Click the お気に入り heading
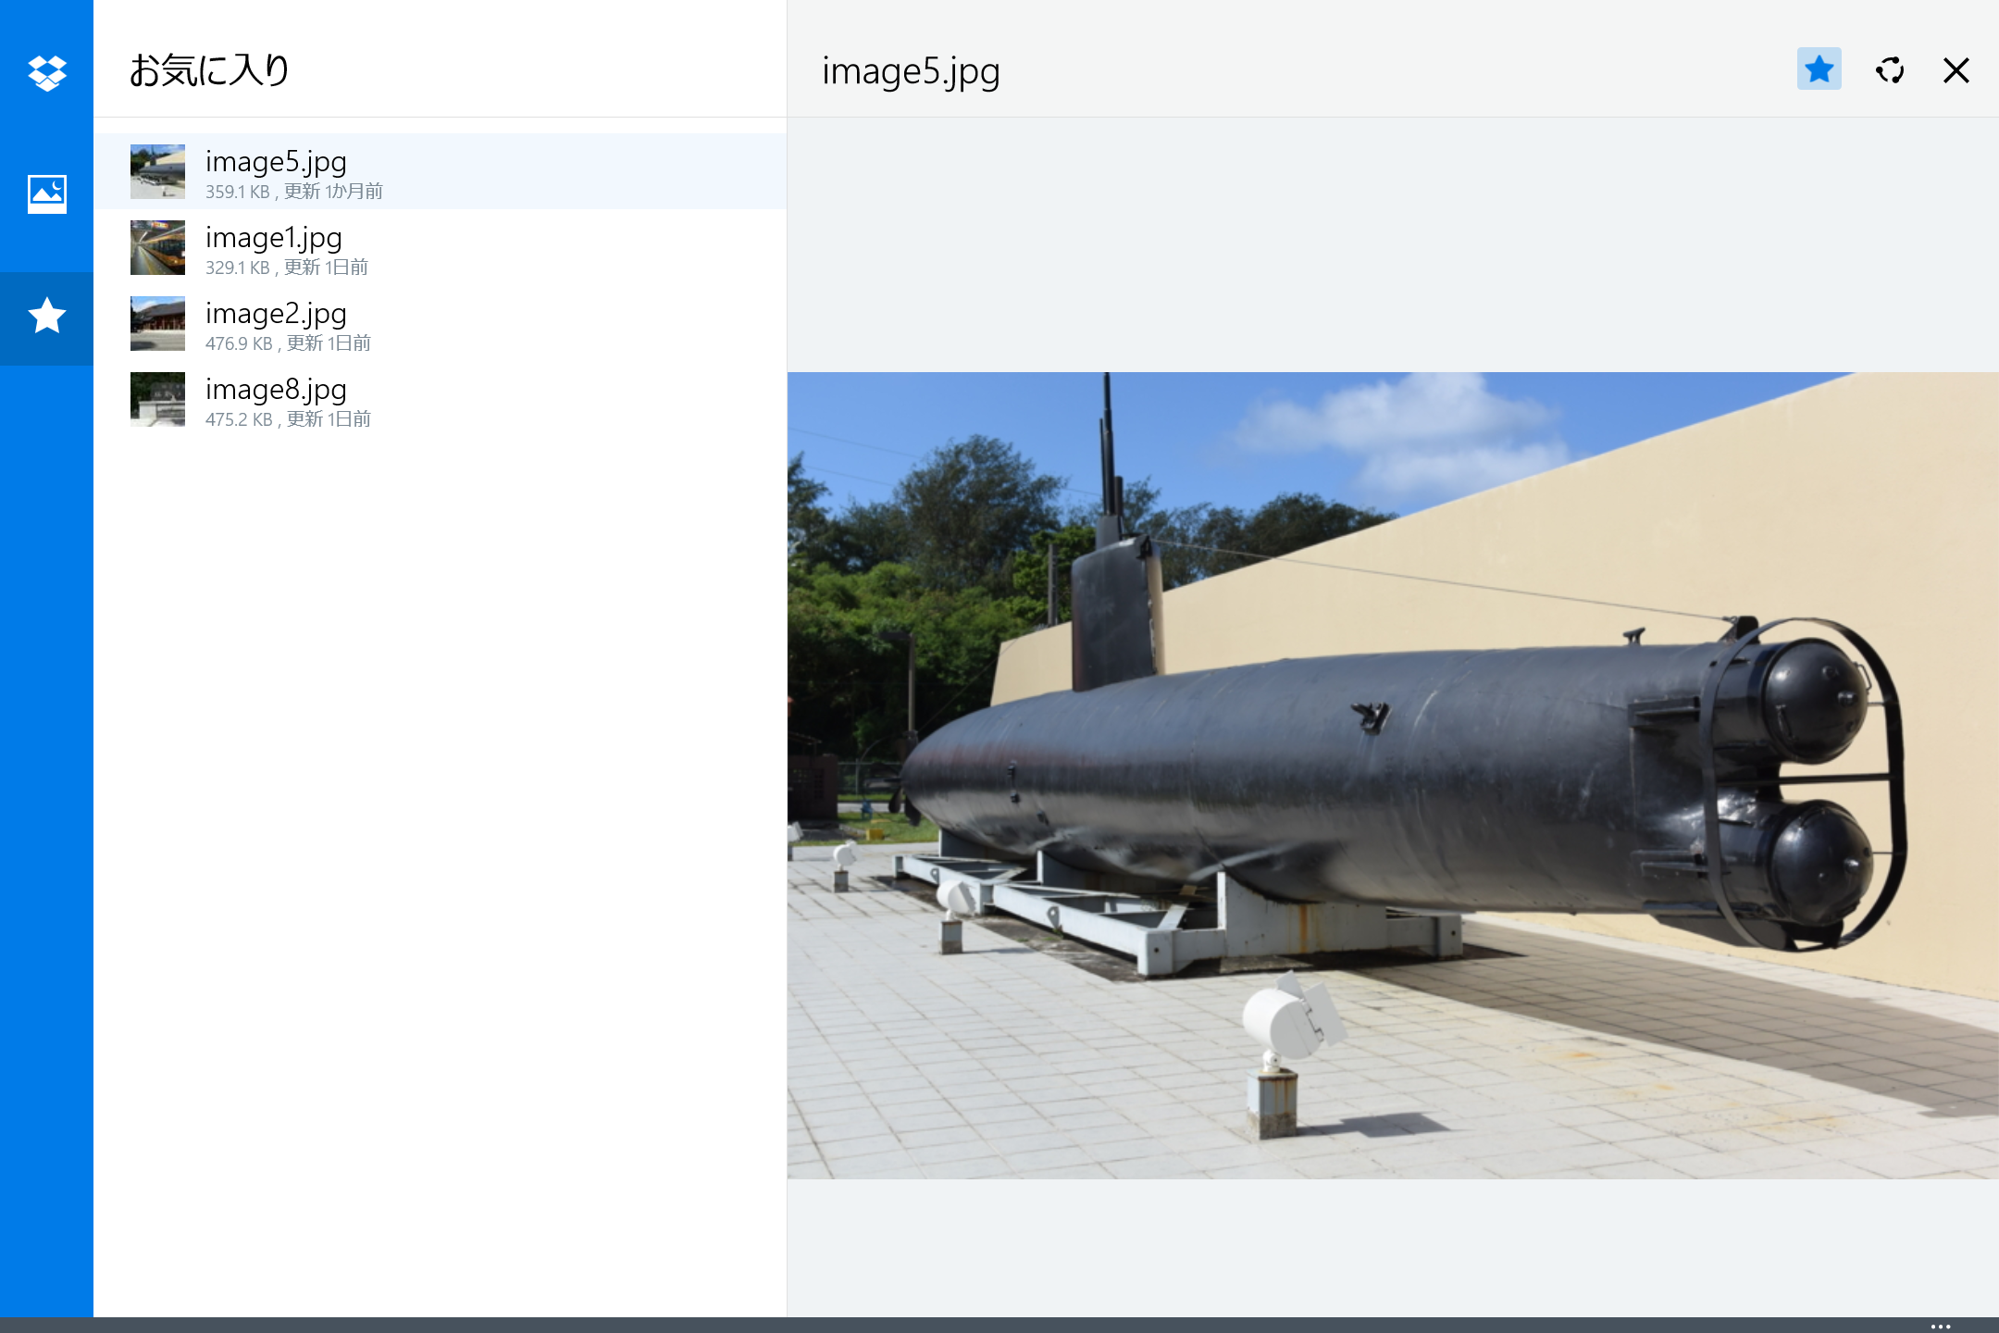Viewport: 1999px width, 1333px height. pos(209,70)
